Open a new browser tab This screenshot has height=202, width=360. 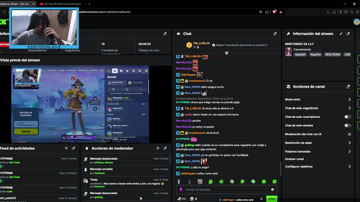tap(89, 4)
